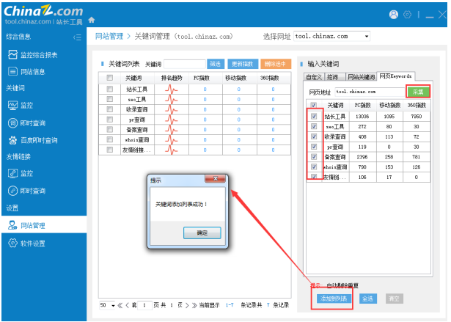Click 添加到列表 button
The width and height of the screenshot is (451, 322).
pos(334,299)
